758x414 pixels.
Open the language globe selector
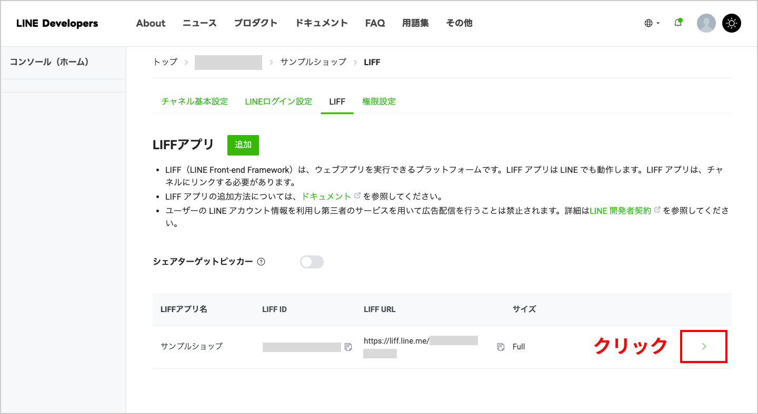click(x=652, y=23)
